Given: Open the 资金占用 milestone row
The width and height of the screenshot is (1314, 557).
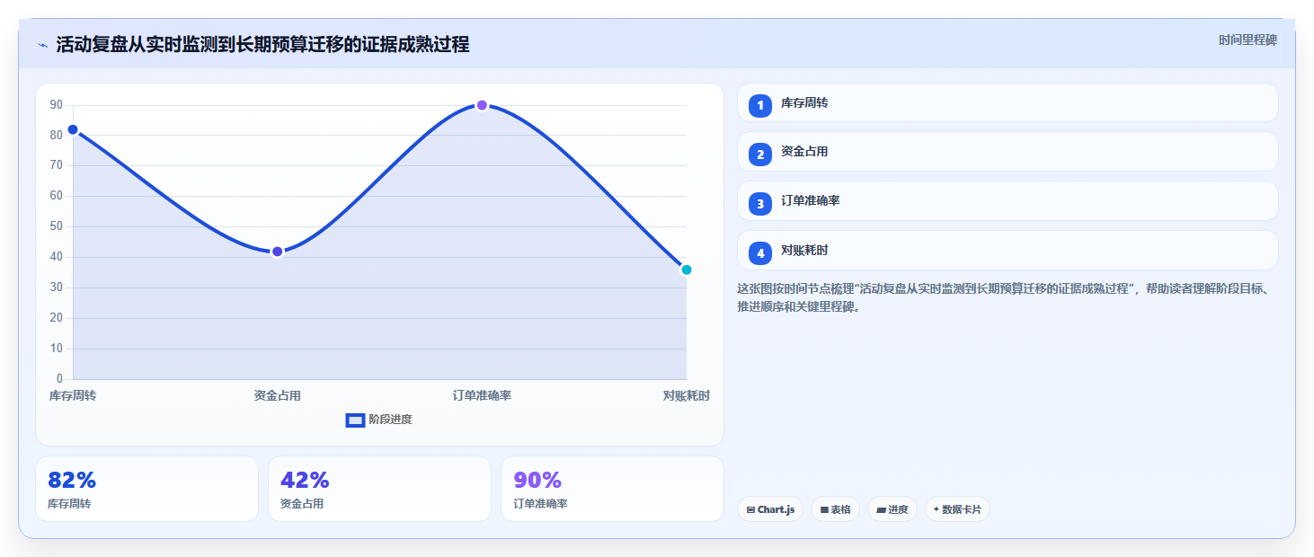Looking at the screenshot, I should (1008, 152).
